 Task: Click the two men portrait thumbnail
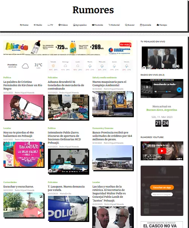(x=113, y=217)
